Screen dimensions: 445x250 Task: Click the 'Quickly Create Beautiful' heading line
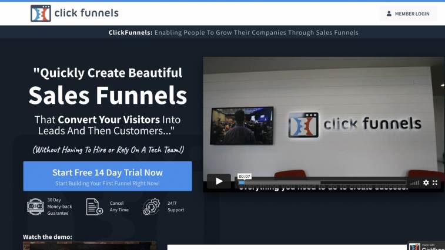point(108,73)
